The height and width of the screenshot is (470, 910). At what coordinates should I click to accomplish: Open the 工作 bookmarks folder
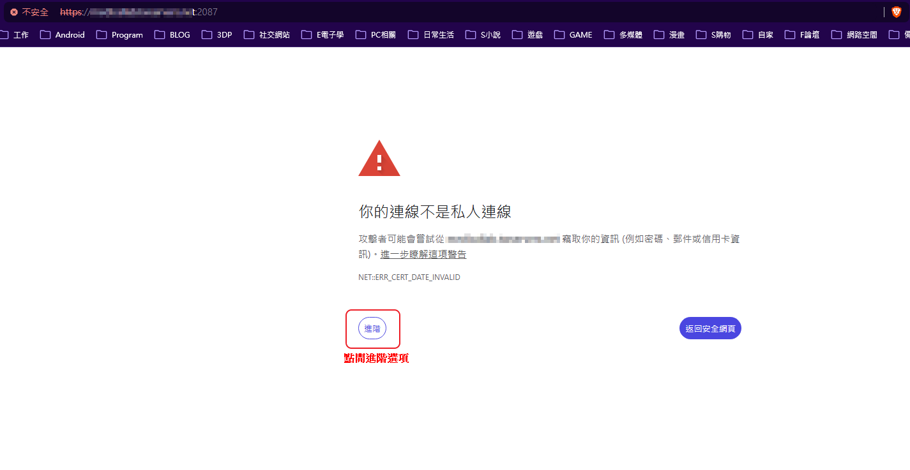click(15, 35)
